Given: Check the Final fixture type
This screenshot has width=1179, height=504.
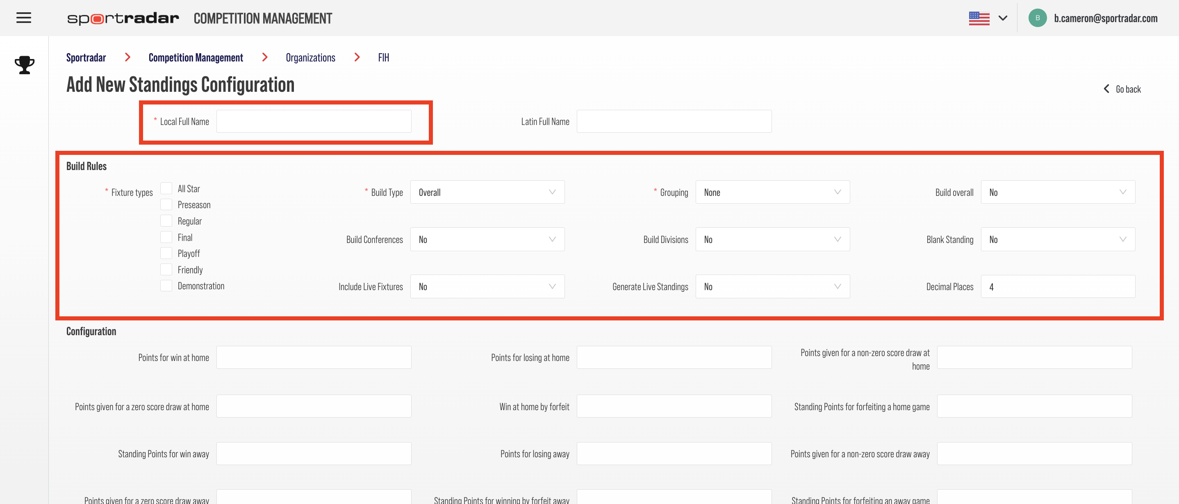Looking at the screenshot, I should (166, 237).
